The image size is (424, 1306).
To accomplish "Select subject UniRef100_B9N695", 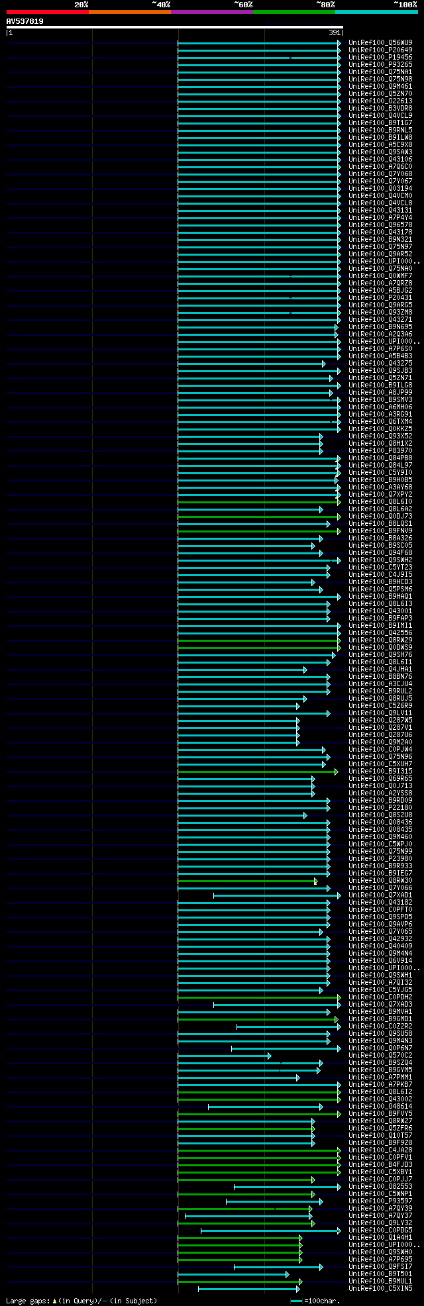I will [380, 326].
